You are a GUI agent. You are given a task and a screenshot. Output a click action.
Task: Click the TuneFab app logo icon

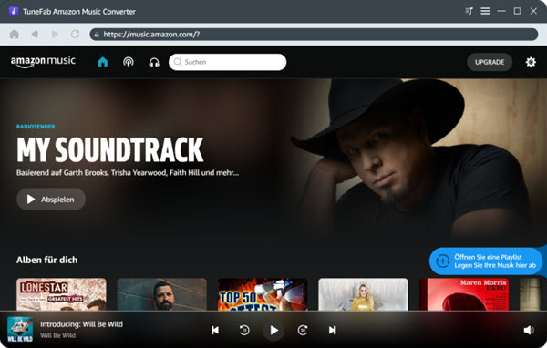point(14,12)
